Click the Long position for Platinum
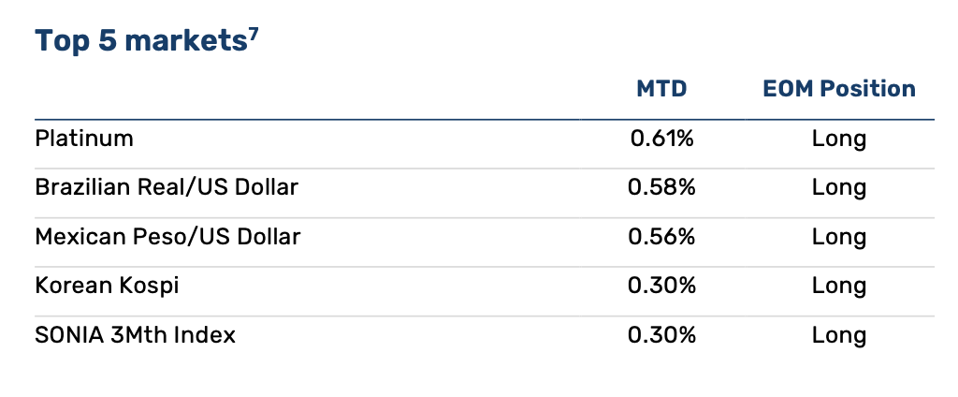 point(839,139)
